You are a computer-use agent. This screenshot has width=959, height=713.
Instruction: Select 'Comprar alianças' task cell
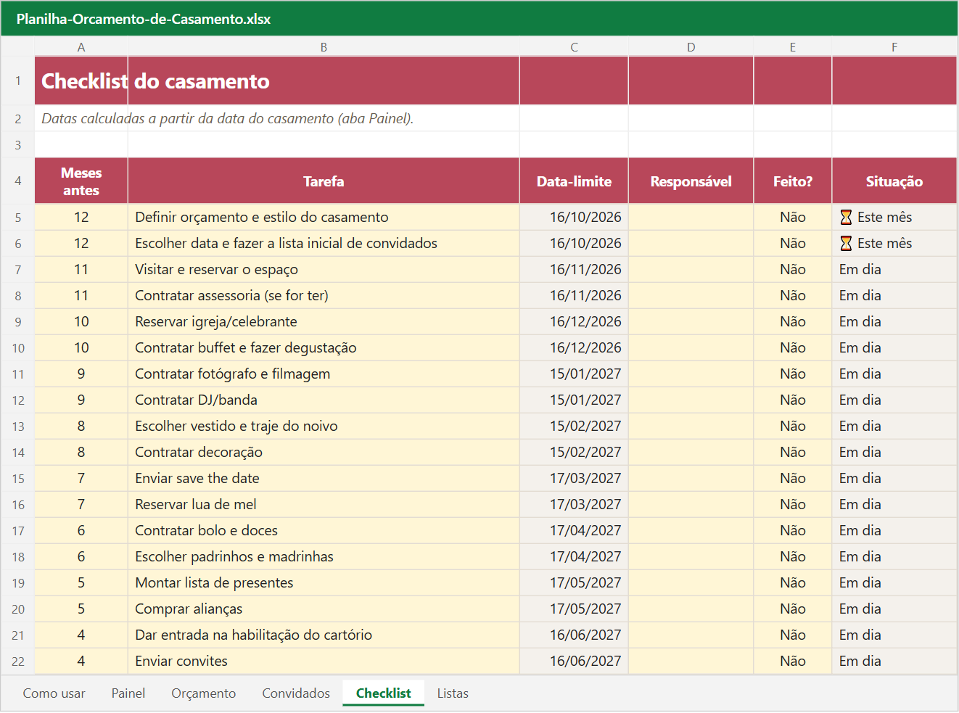324,609
